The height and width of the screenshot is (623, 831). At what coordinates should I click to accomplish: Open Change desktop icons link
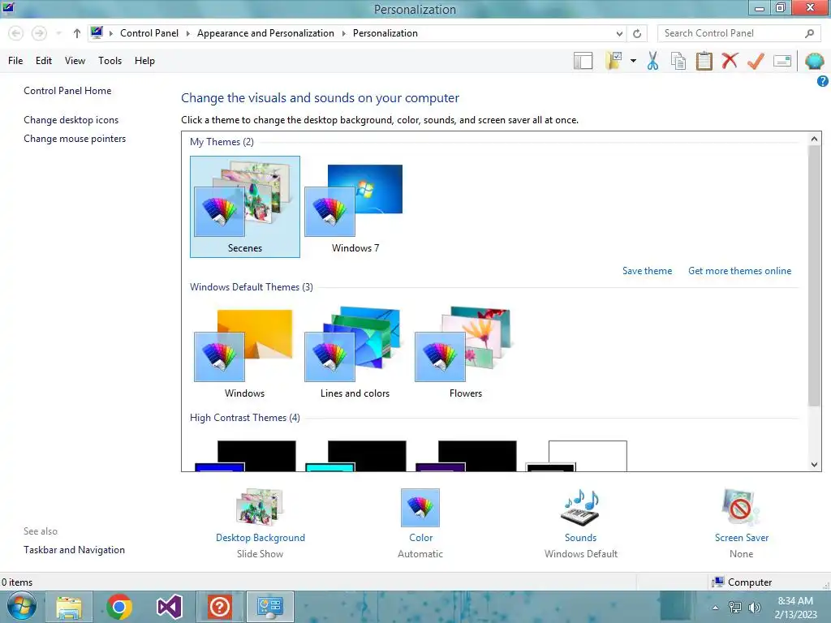point(71,120)
